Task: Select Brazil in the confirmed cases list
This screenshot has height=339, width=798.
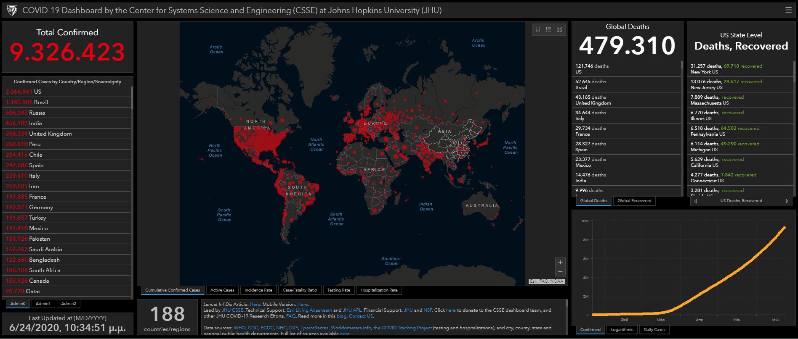Action: point(67,102)
